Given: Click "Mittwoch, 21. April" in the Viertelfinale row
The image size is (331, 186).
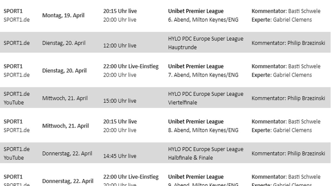Looking at the screenshot, I should 65,98.
